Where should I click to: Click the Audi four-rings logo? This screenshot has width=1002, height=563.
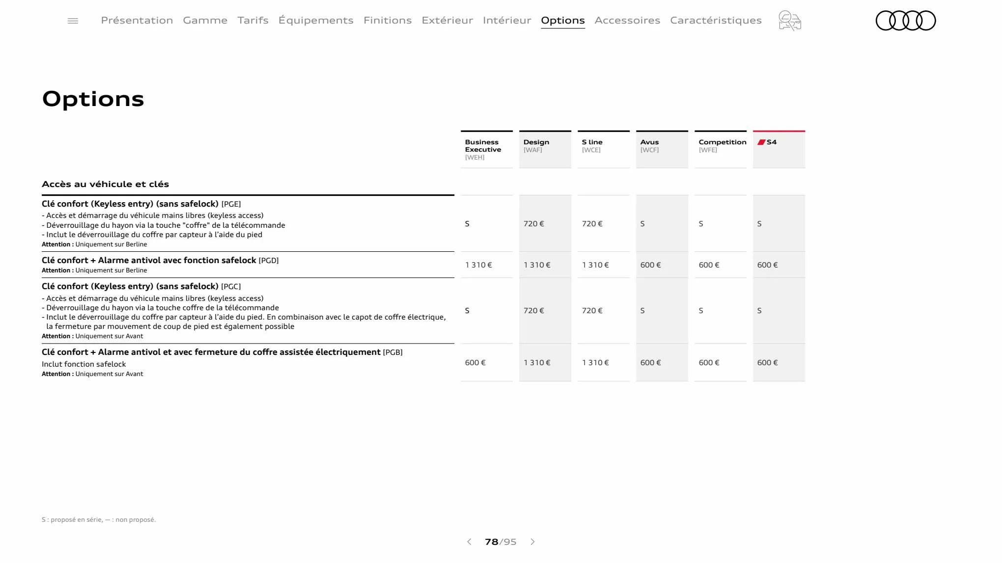tap(906, 21)
